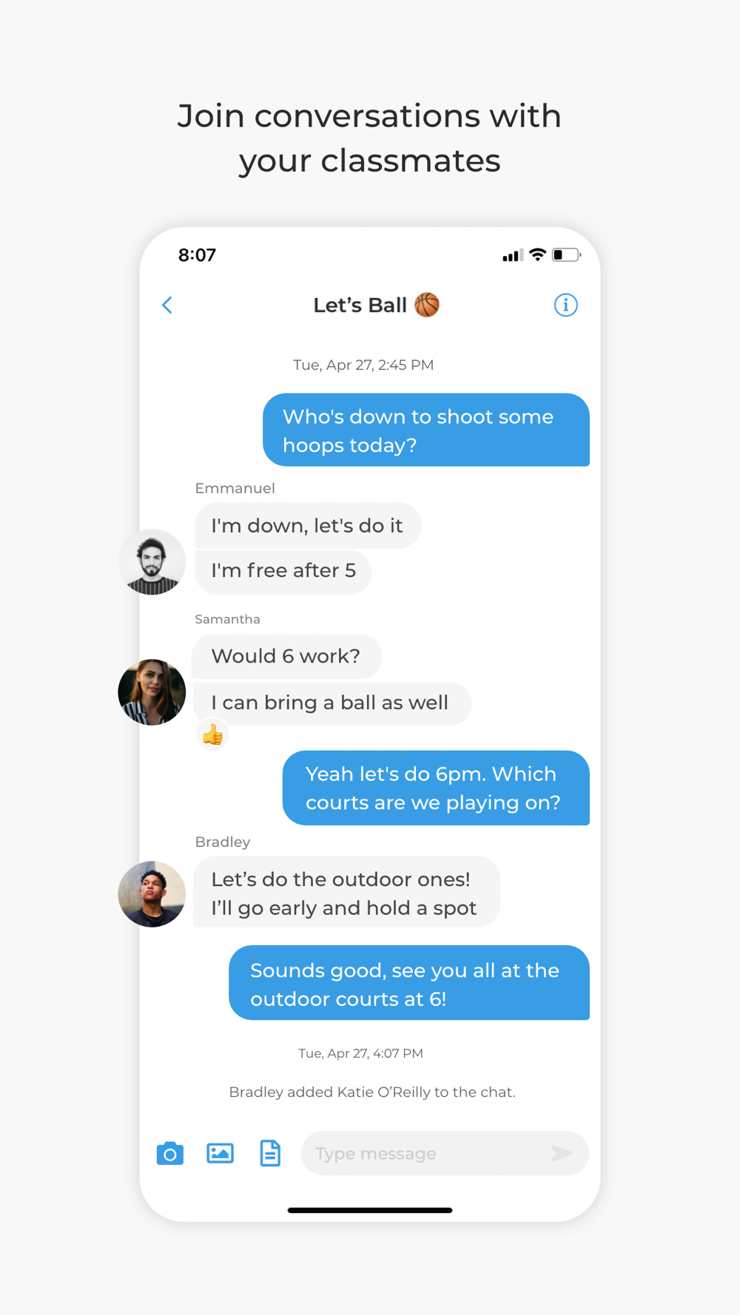The width and height of the screenshot is (740, 1315).
Task: Tap the "Sounds good" message bubble
Action: (x=409, y=983)
